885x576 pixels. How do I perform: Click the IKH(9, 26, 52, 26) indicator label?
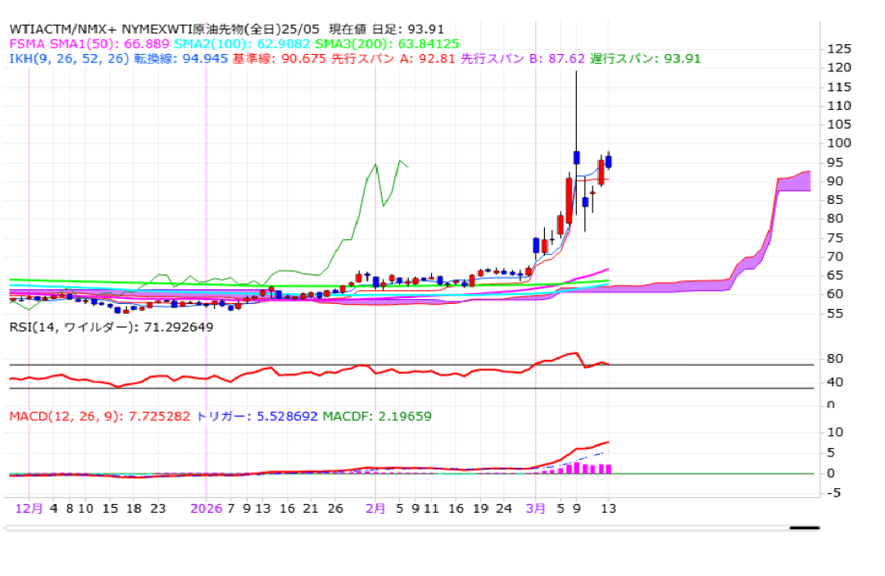click(x=69, y=59)
